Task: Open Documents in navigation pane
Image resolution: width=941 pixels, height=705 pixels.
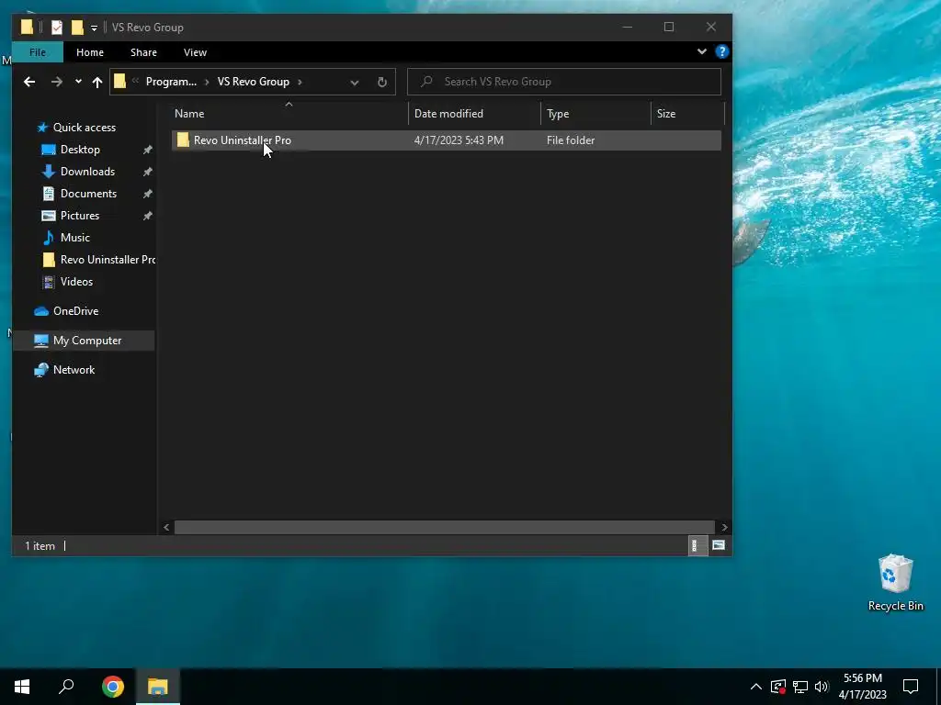Action: 88,194
